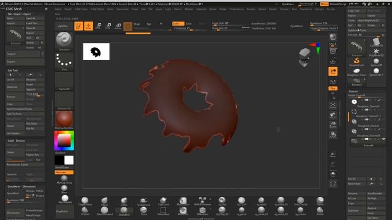Screen dimensions: 392x220
Task: Select the Orb_Cracks brush
Action: click(301, 201)
